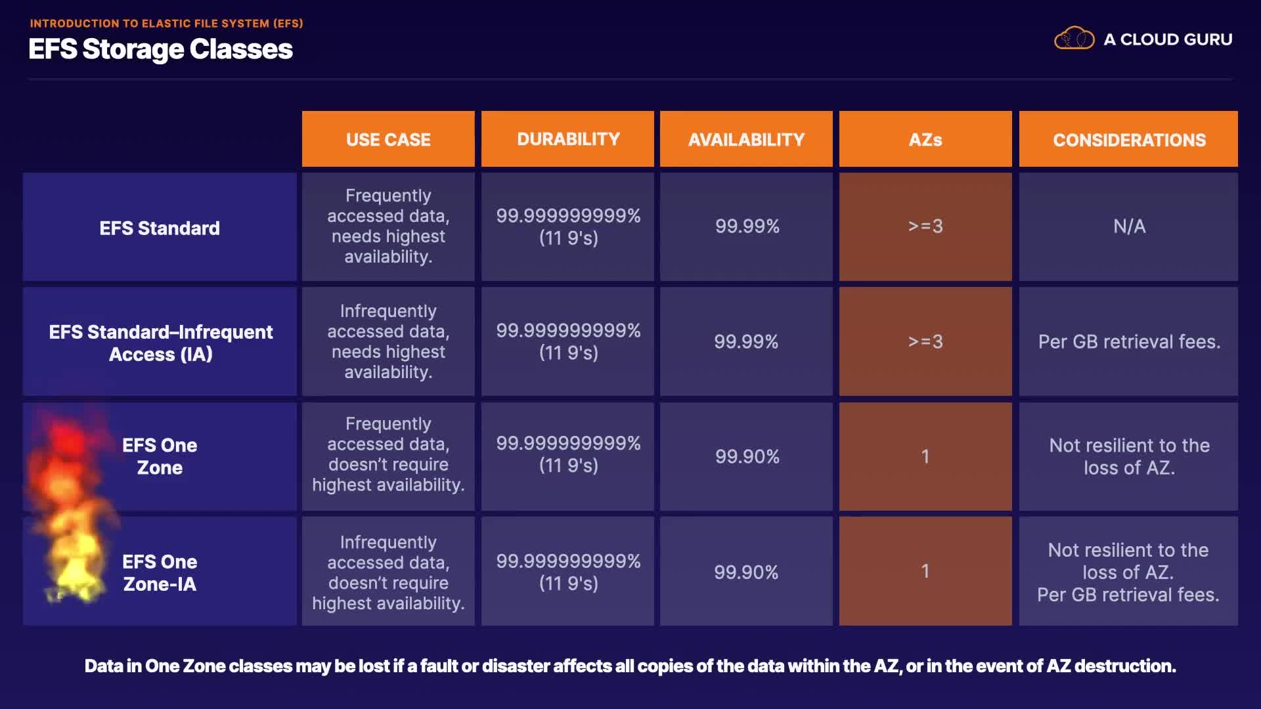The height and width of the screenshot is (709, 1261).
Task: Select the DURABILITY column header
Action: (x=567, y=139)
